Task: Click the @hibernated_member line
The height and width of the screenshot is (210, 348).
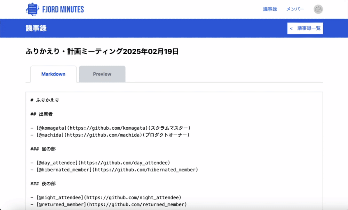Action: tap(114, 170)
